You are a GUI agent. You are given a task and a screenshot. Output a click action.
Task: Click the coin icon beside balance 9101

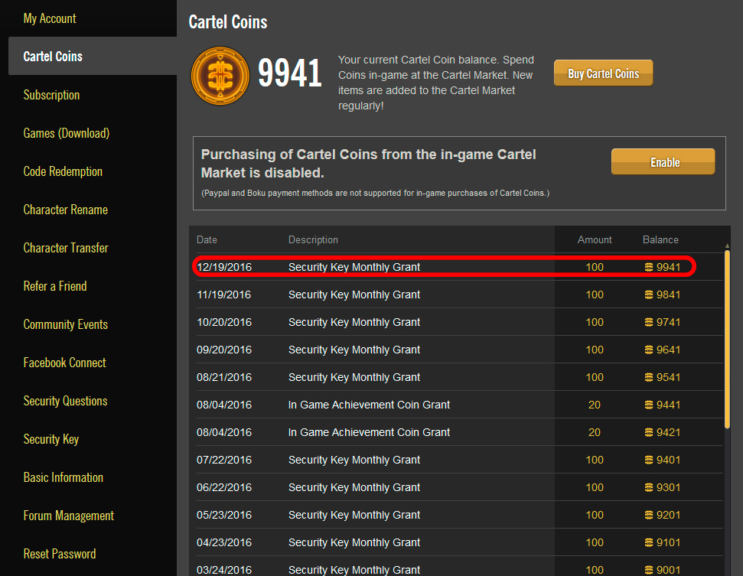click(649, 542)
